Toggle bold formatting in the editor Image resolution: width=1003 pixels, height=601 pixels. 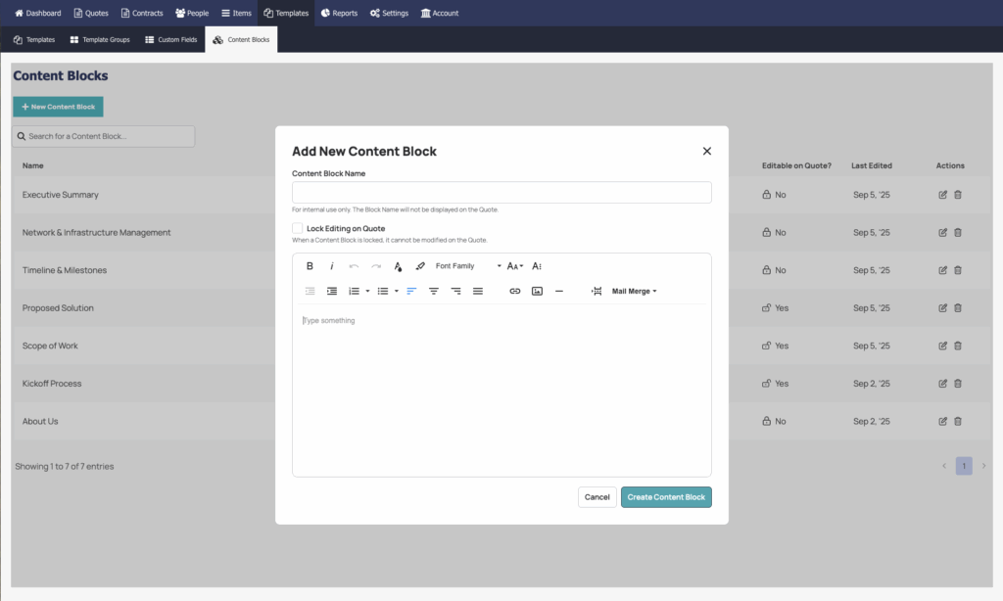coord(310,266)
